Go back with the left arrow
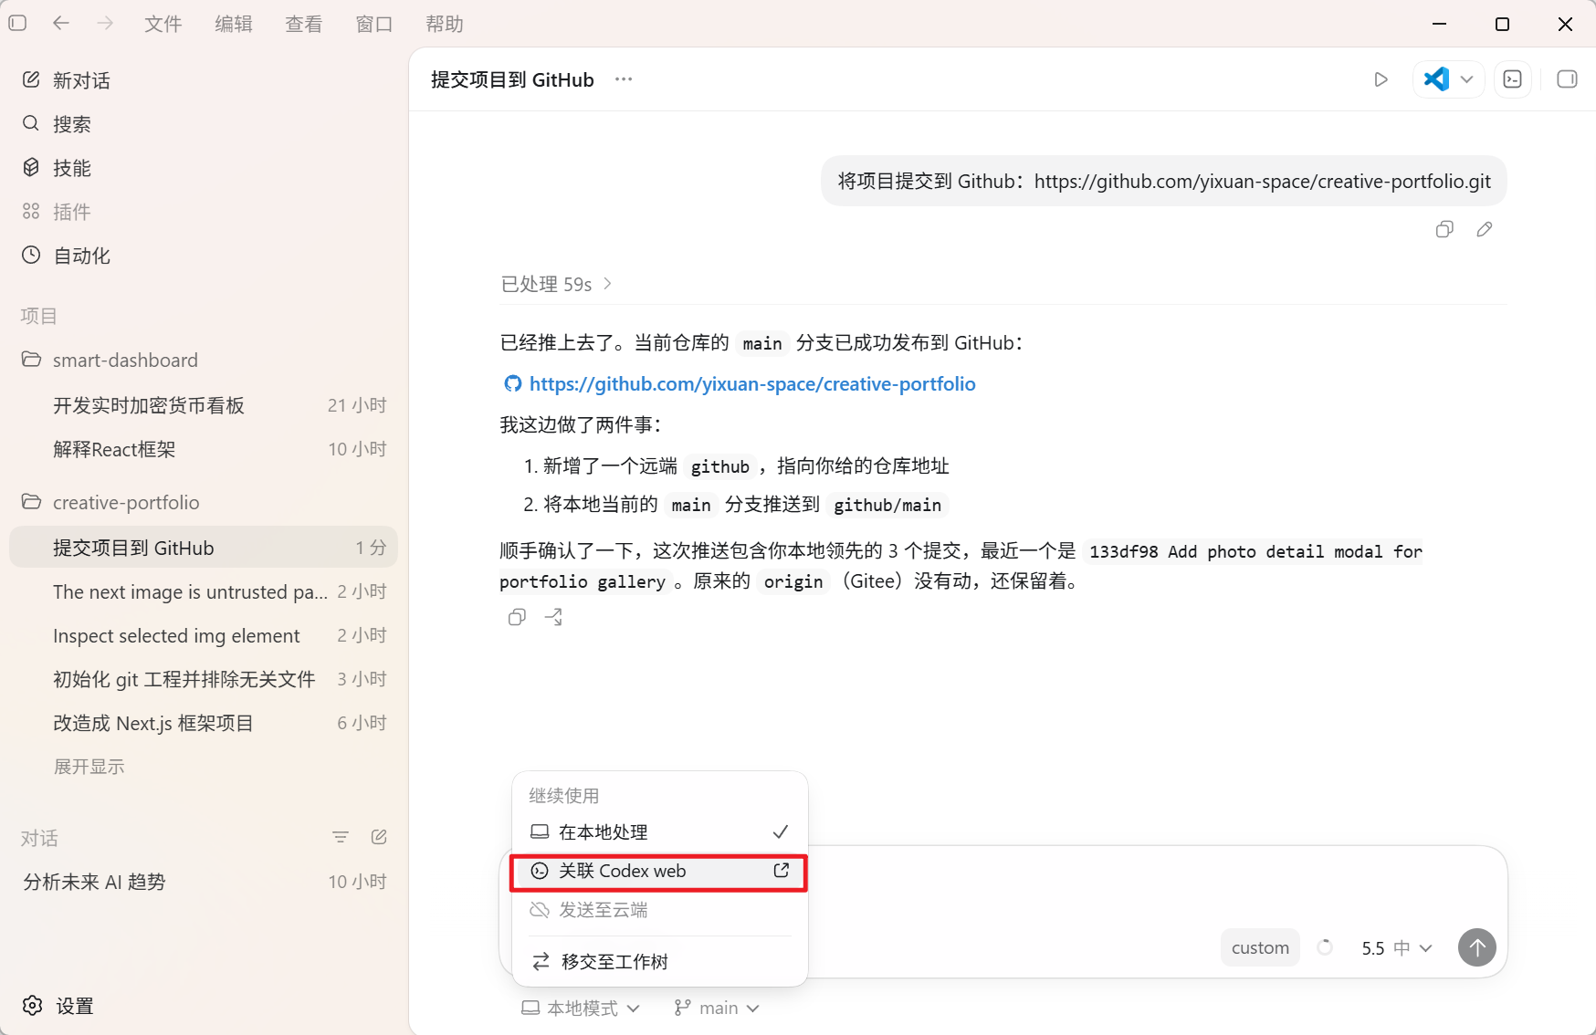 61,23
